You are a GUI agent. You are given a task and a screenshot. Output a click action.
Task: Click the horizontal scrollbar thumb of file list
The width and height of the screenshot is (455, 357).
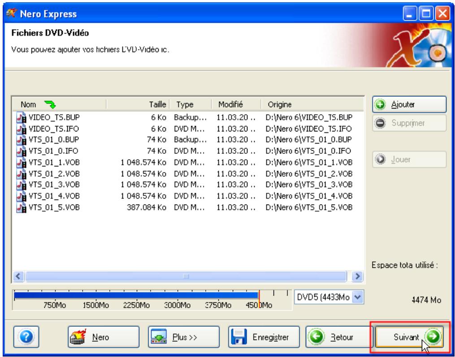pos(186,276)
